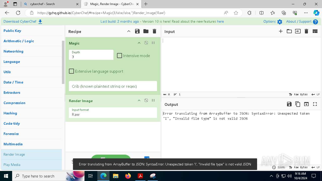Enable Intensive mode checkbox

click(119, 56)
